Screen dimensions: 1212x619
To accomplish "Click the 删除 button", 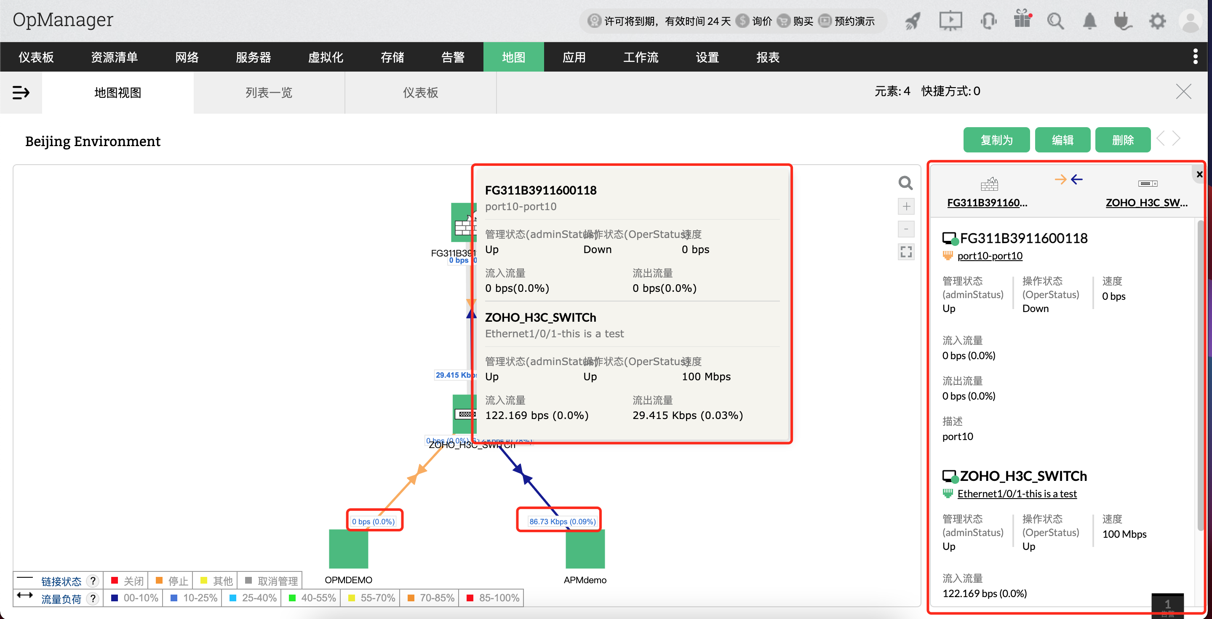I will [x=1123, y=140].
